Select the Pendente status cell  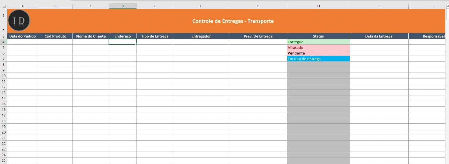(318, 53)
